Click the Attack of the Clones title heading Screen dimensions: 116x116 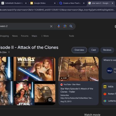[29, 47]
